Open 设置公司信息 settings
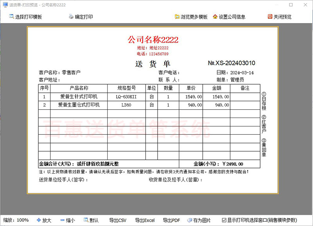 tap(229, 17)
